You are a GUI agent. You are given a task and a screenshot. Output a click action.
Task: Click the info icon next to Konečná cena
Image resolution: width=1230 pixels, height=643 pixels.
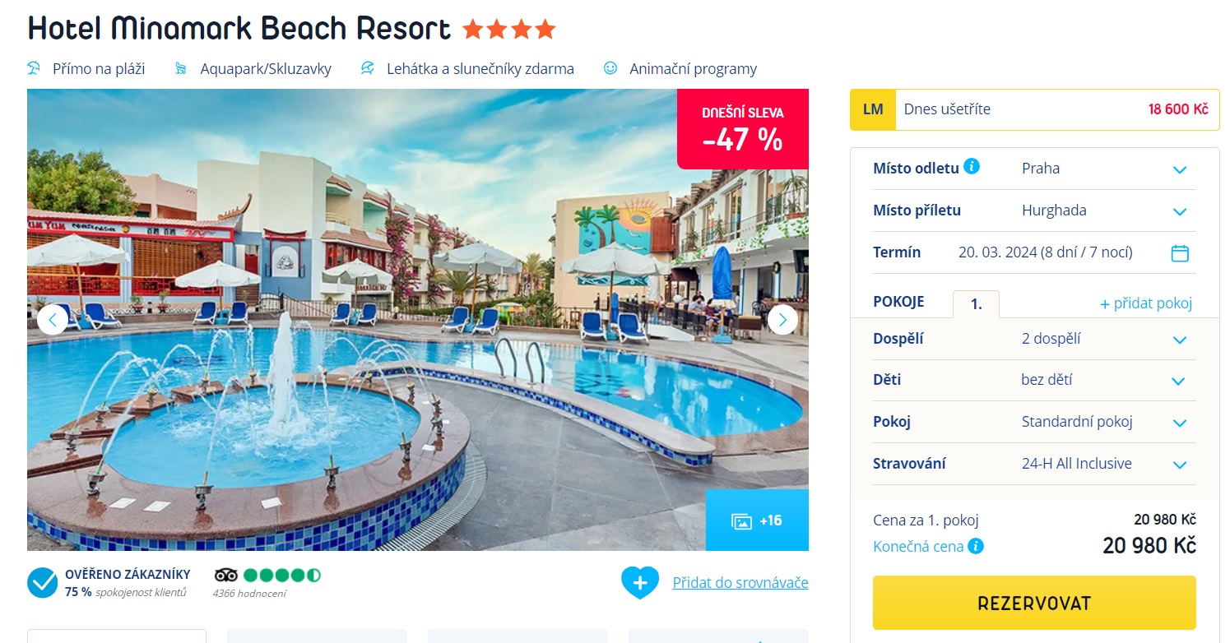pos(976,546)
